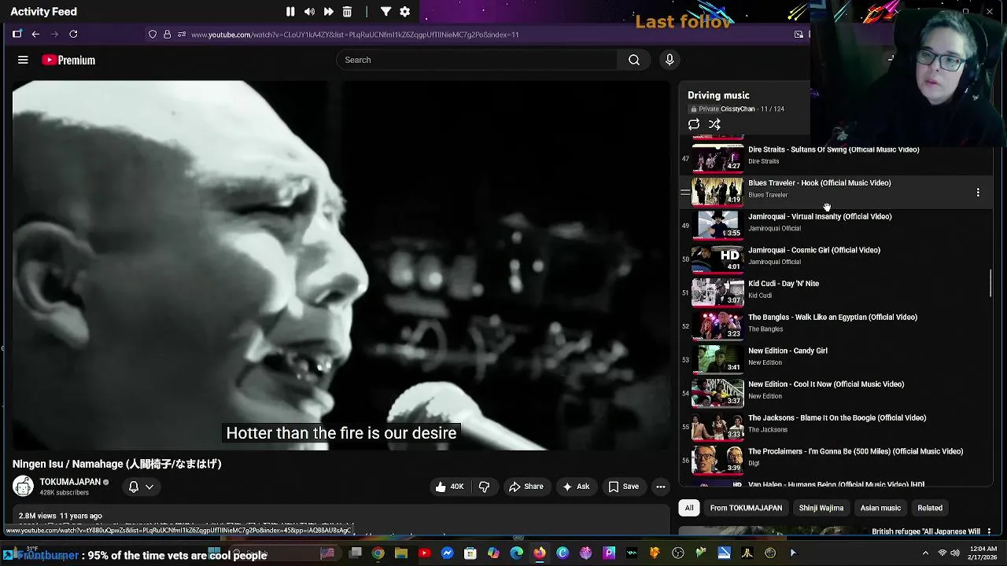Launch YouTube taskbar app icon
Viewport: 1007px width, 566px height.
coord(424,553)
